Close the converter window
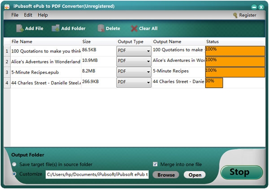 click(x=261, y=7)
